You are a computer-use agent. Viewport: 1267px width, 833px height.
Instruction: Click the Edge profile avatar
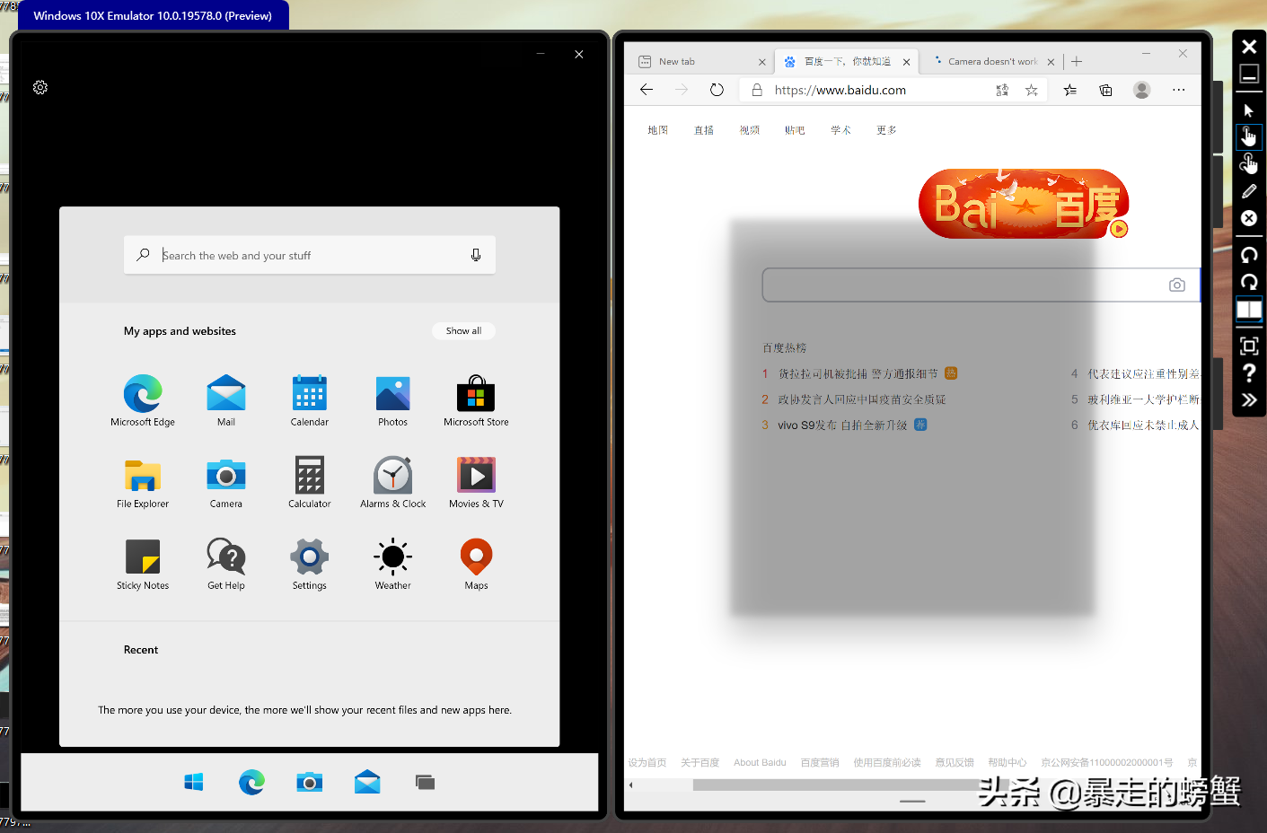pyautogui.click(x=1142, y=90)
